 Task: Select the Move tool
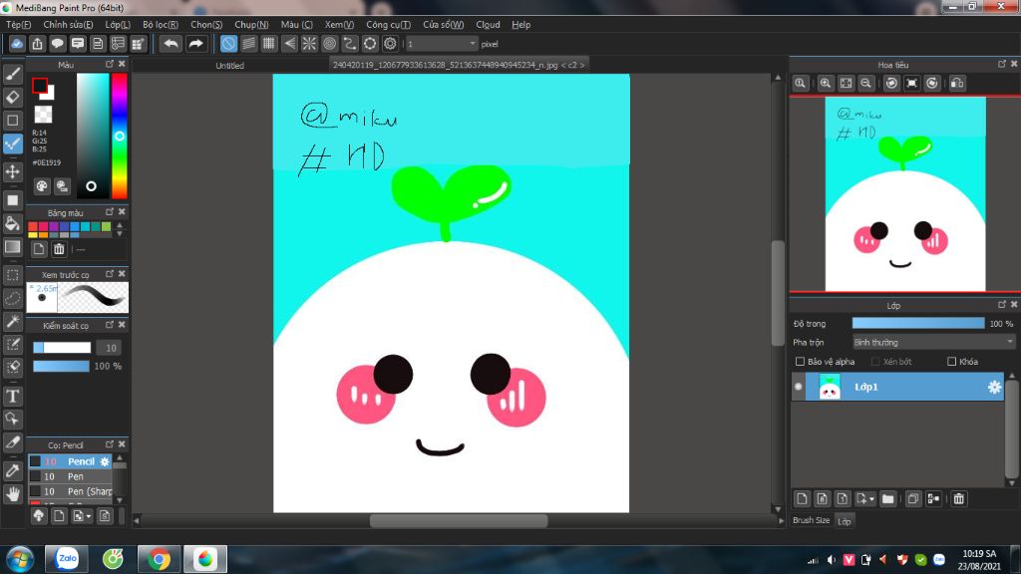[x=12, y=171]
